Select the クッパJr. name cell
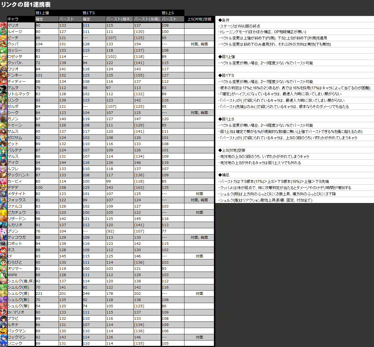Image resolution: width=374 pixels, height=347 pixels. (21, 63)
